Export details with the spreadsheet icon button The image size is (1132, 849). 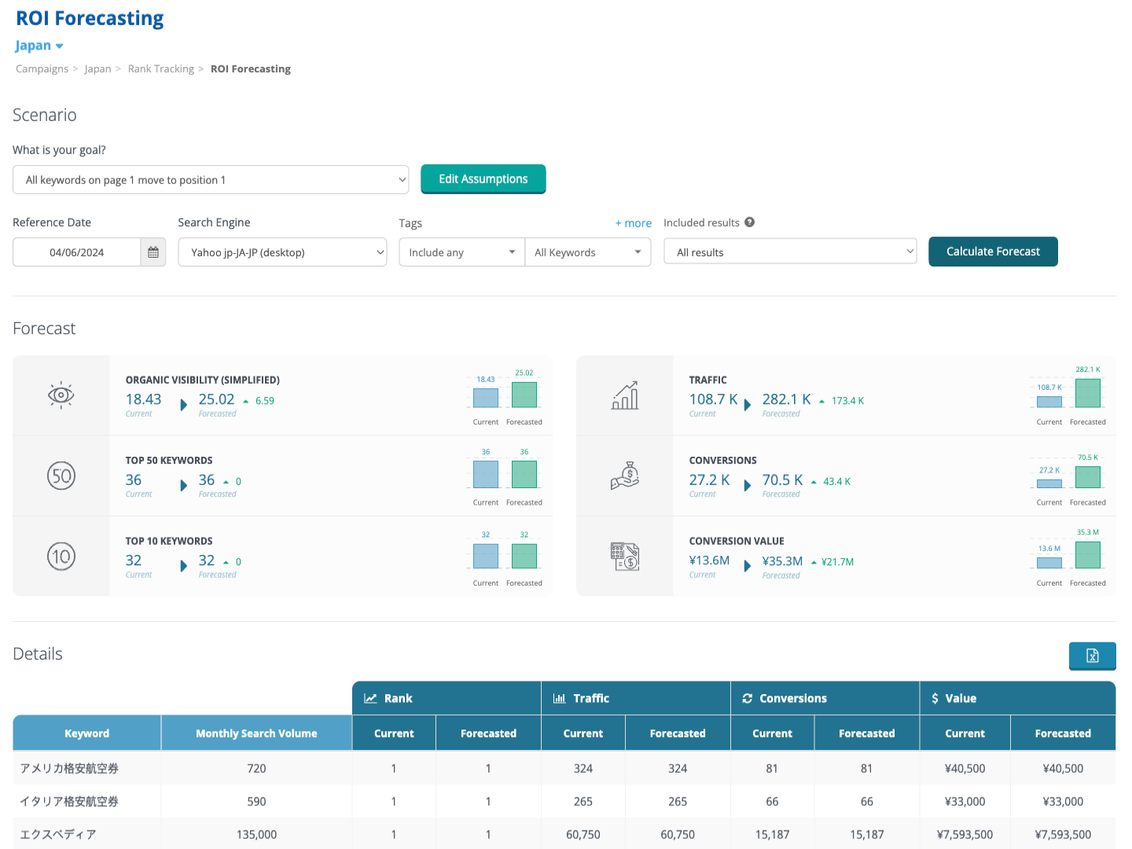pyautogui.click(x=1093, y=656)
